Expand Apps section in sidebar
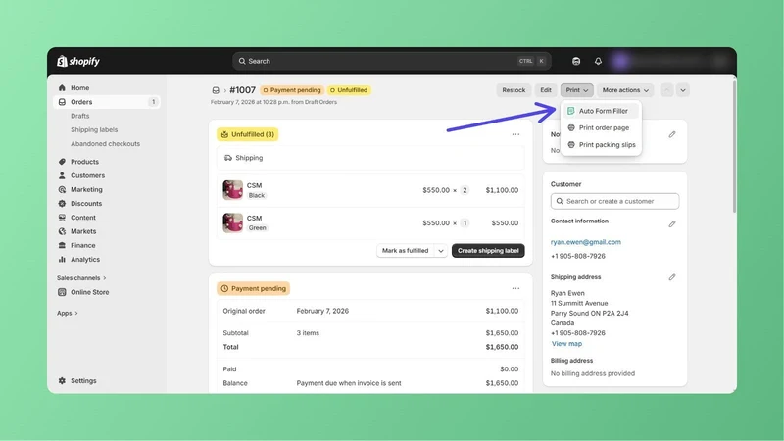 pos(68,313)
